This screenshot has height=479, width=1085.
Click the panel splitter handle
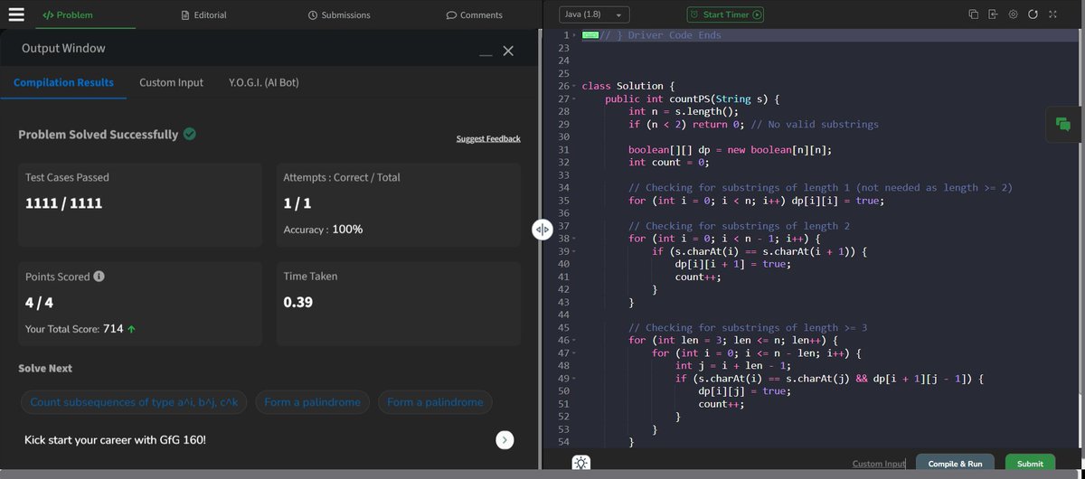(x=542, y=230)
